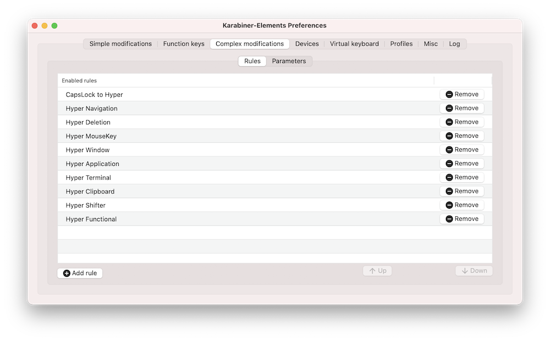Click the Enabled rules column header
This screenshot has height=341, width=550.
pyautogui.click(x=245, y=81)
